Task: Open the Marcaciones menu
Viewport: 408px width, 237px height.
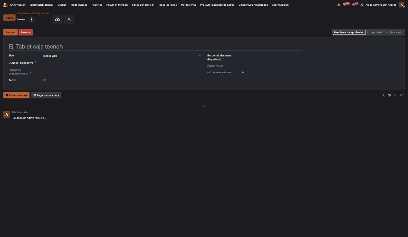Action: pos(188,5)
